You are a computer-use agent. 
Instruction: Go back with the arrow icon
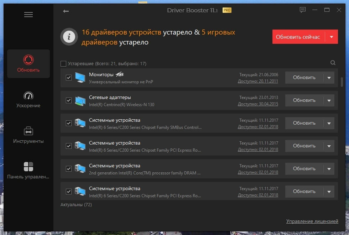click(x=66, y=11)
